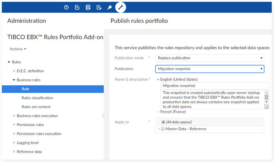This screenshot has height=163, width=275.
Task: Open Rules set content item
Action: click(36, 107)
